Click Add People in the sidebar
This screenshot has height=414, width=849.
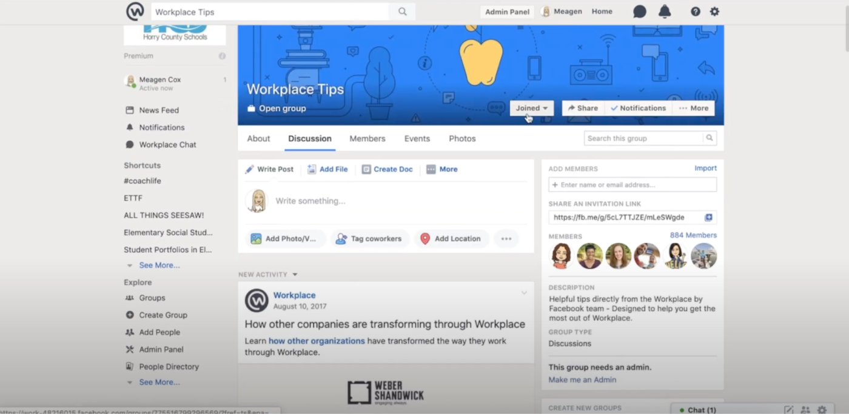159,332
